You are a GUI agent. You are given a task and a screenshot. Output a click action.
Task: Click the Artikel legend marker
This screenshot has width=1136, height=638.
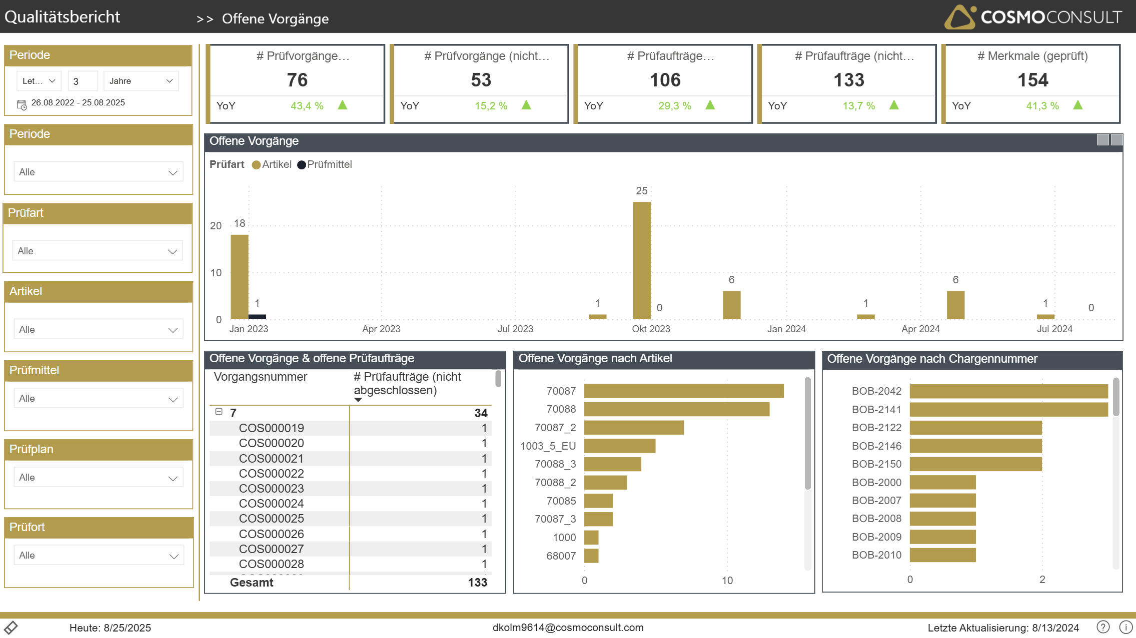(x=256, y=165)
